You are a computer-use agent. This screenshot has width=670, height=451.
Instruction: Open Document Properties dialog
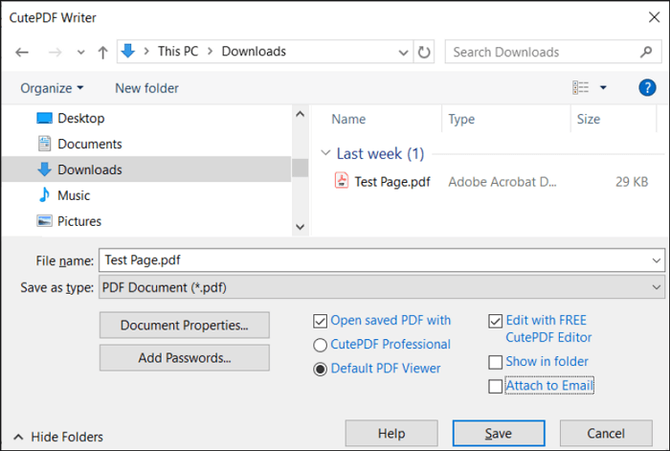click(x=185, y=326)
